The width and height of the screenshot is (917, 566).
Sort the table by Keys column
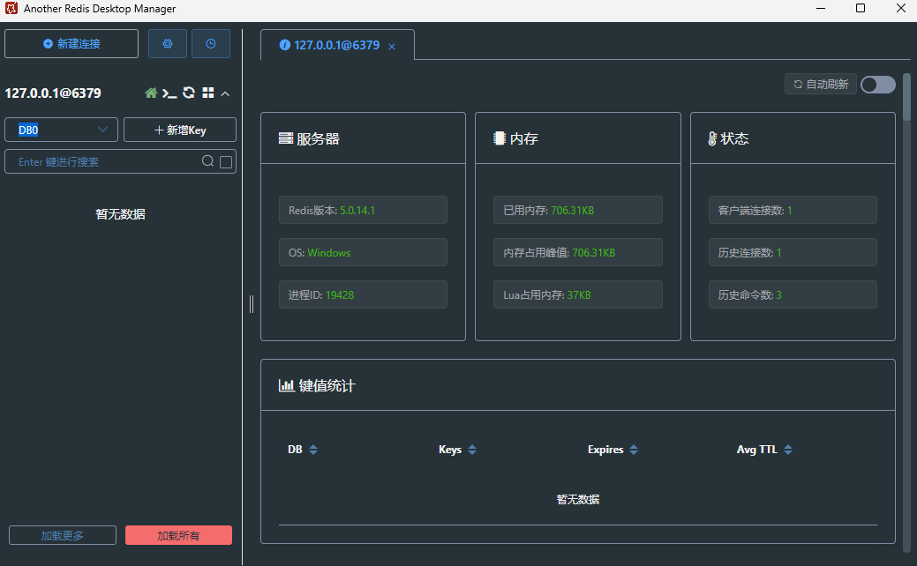(x=472, y=449)
